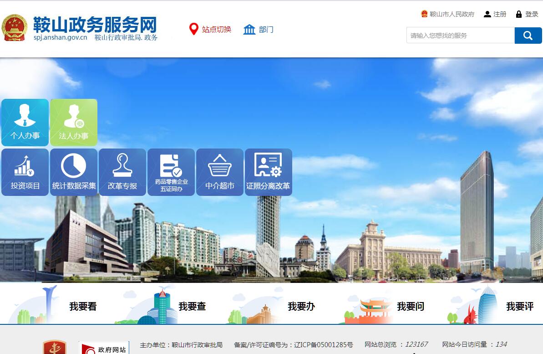Click the emblem icon beside 鞍山市人民政府
543x354 pixels.
point(424,14)
